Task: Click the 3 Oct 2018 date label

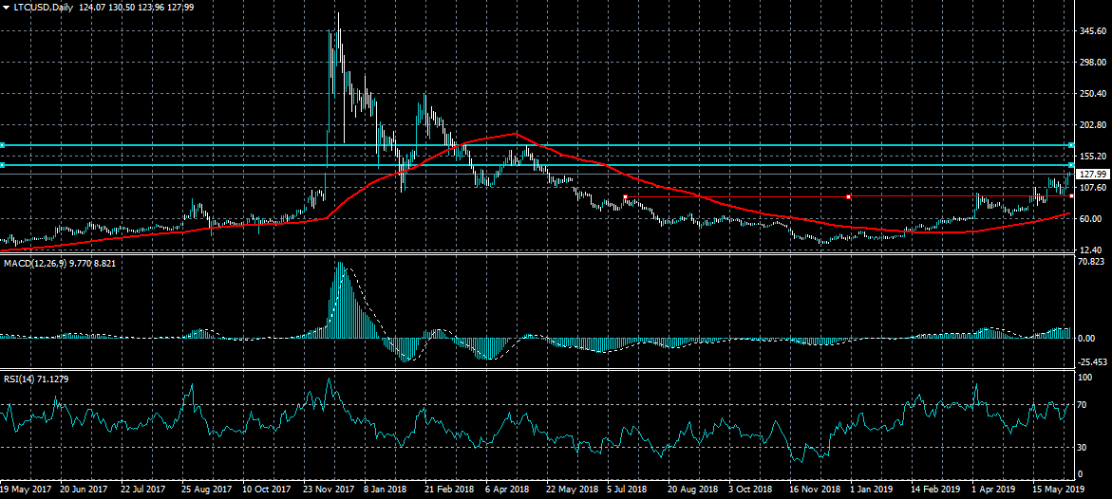Action: pyautogui.click(x=751, y=490)
